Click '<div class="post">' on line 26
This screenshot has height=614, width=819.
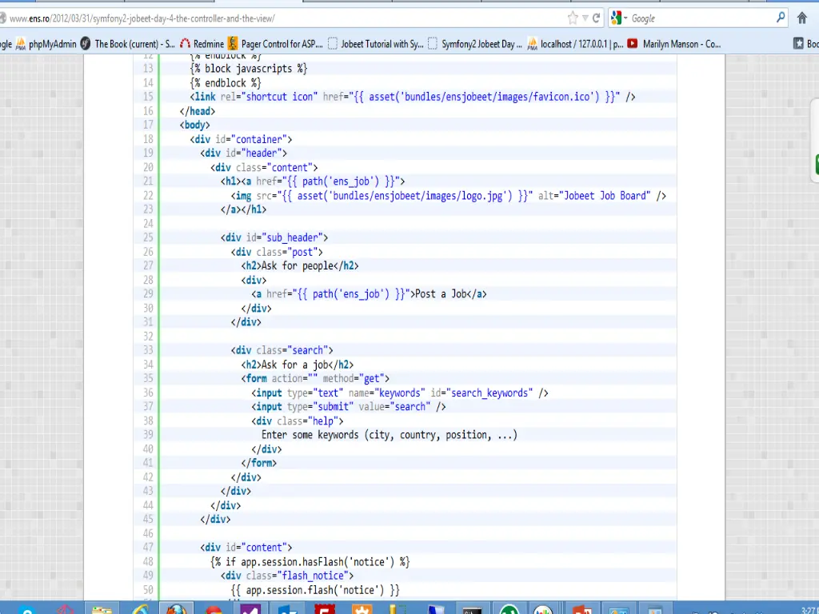pyautogui.click(x=277, y=252)
